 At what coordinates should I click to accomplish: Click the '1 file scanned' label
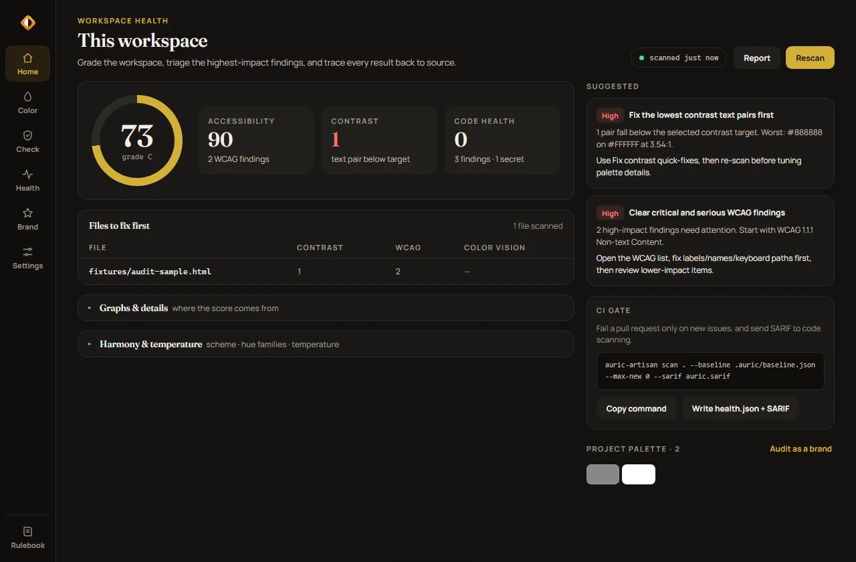538,226
